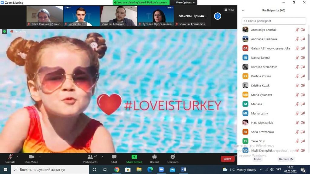The width and height of the screenshot is (310, 174).
Task: Click the green Share Screen icon
Action: tap(134, 157)
